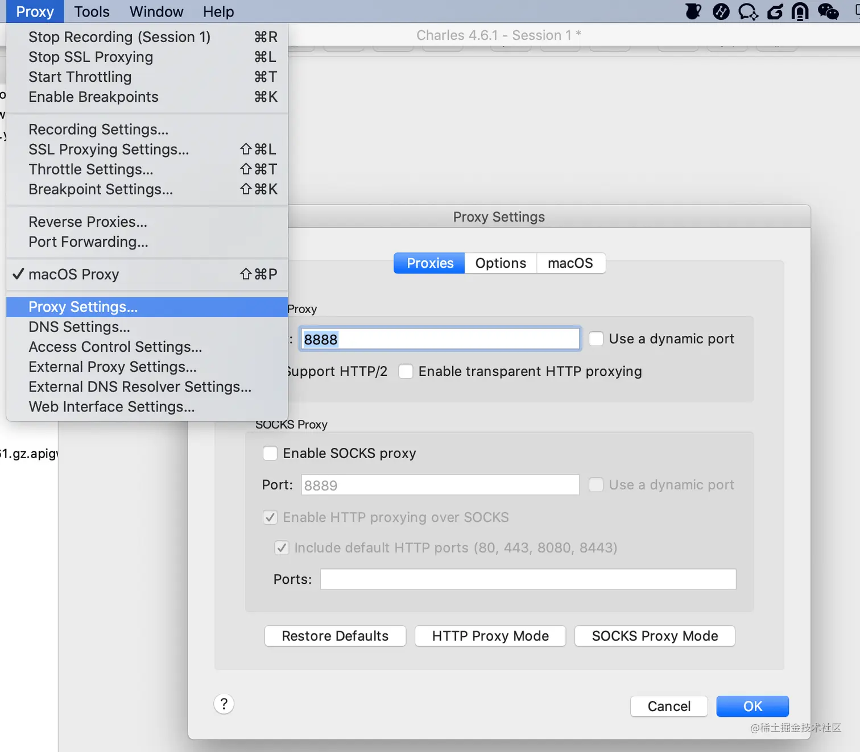Open External DNS Resolver Settings...
Image resolution: width=860 pixels, height=752 pixels.
pos(147,387)
